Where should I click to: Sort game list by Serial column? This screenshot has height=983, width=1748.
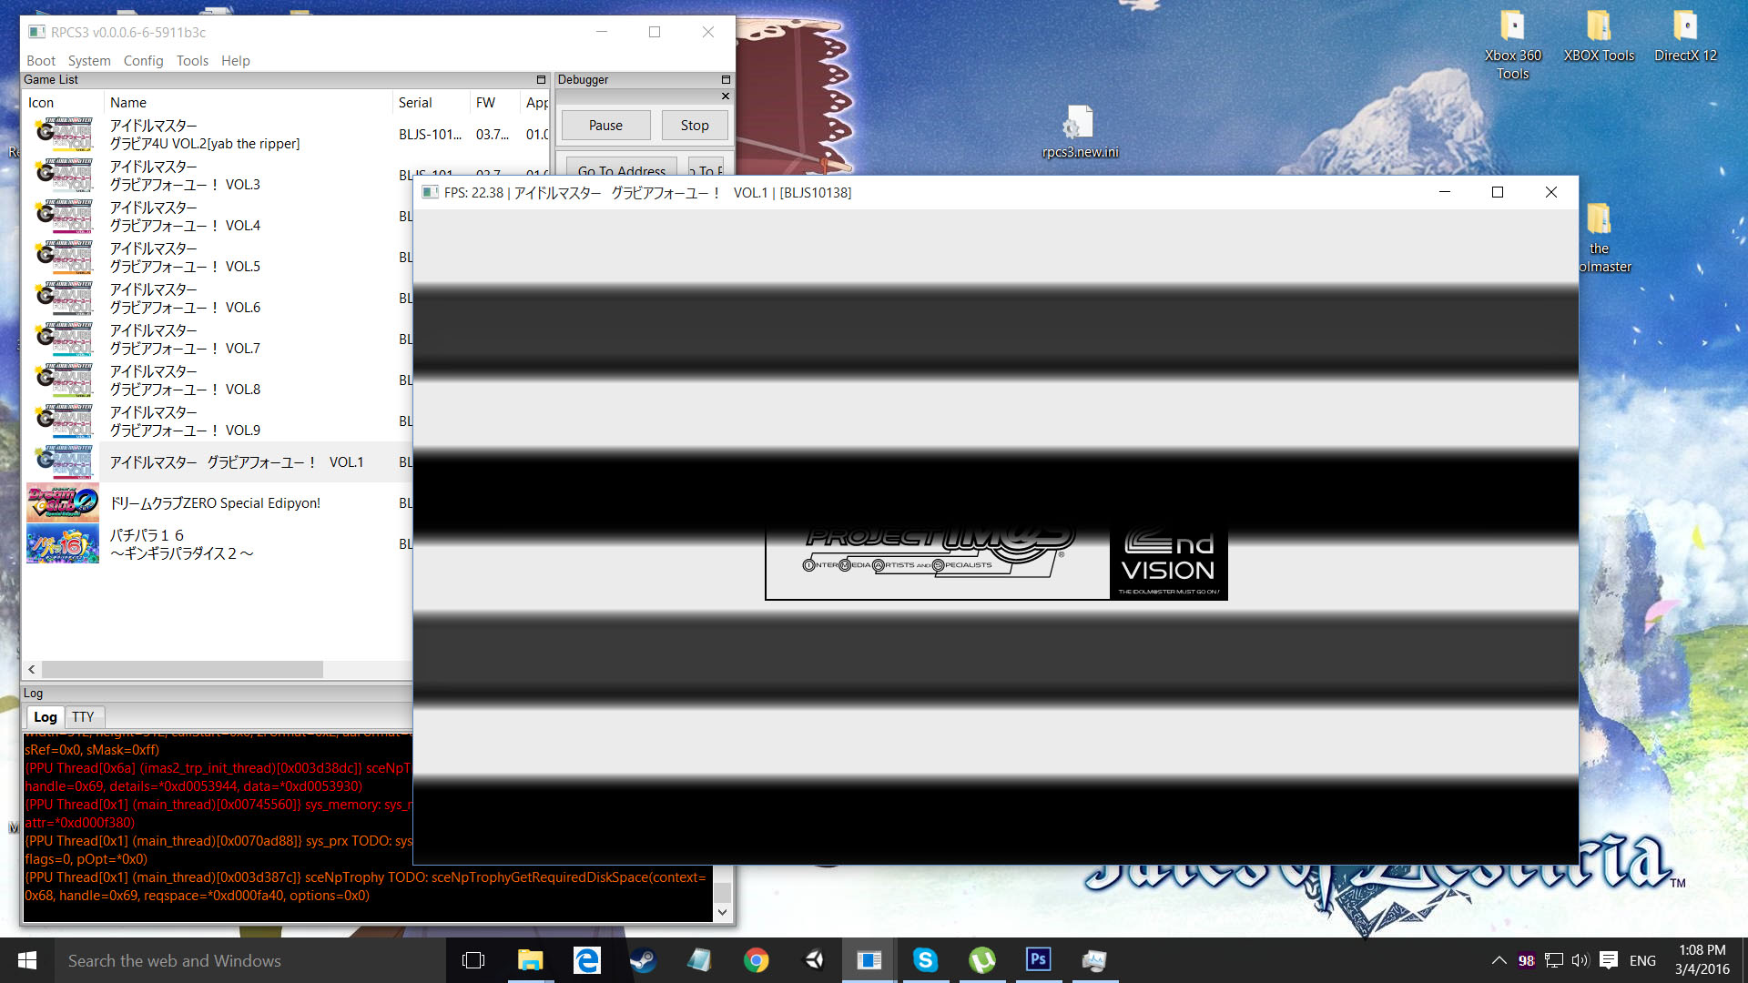tap(415, 103)
